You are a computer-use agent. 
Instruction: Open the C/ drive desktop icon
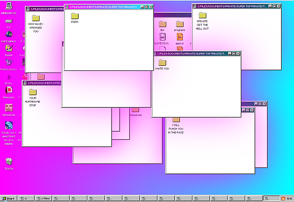coord(9,21)
